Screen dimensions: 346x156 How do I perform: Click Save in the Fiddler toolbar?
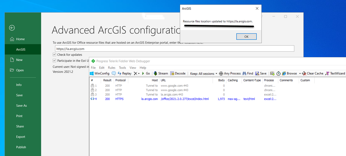click(261, 73)
